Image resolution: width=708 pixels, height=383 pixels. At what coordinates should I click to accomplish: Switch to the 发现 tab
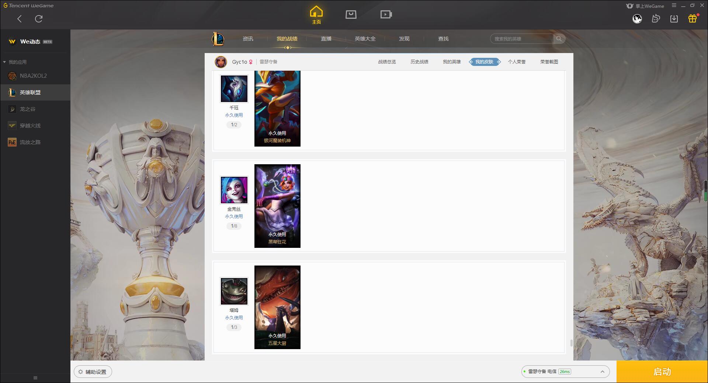click(x=404, y=39)
